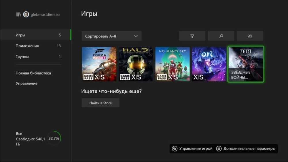Click the view icon next to Управление игрой
The image size is (288, 162).
[x=175, y=149]
